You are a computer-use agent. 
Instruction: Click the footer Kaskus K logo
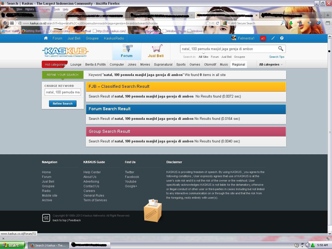coord(46,218)
